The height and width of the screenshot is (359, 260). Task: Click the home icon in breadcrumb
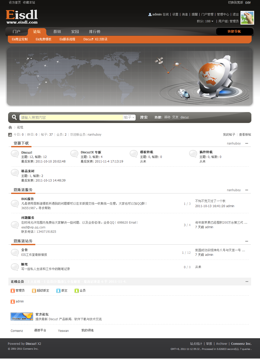(x=10, y=127)
